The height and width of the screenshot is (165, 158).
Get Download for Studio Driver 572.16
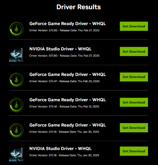pyautogui.click(x=134, y=151)
